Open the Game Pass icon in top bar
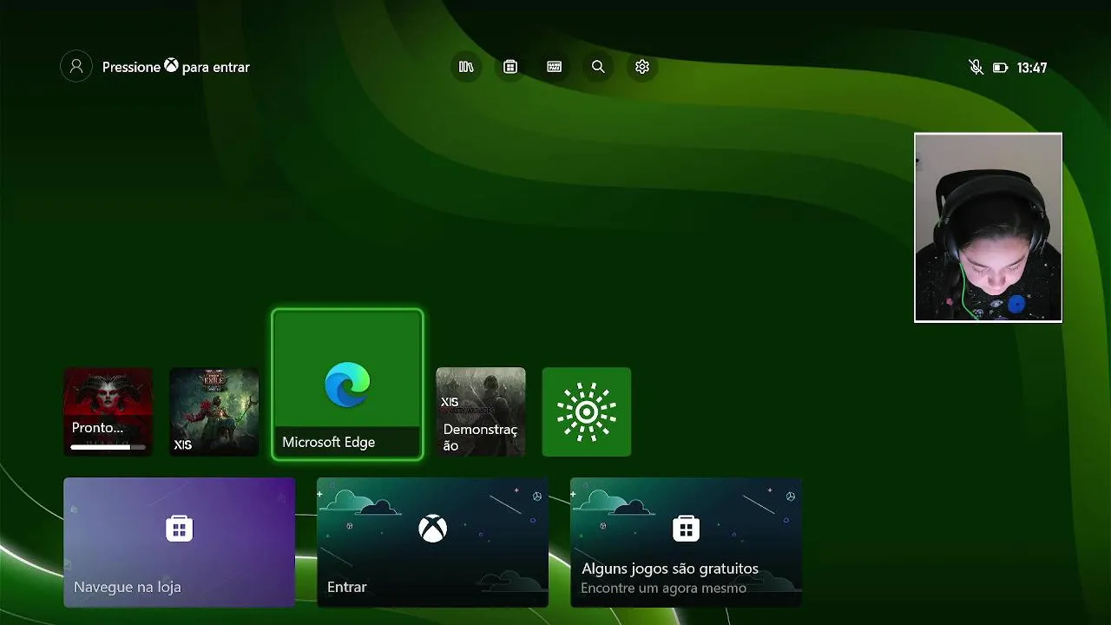Viewport: 1111px width, 625px height. pyautogui.click(x=555, y=67)
